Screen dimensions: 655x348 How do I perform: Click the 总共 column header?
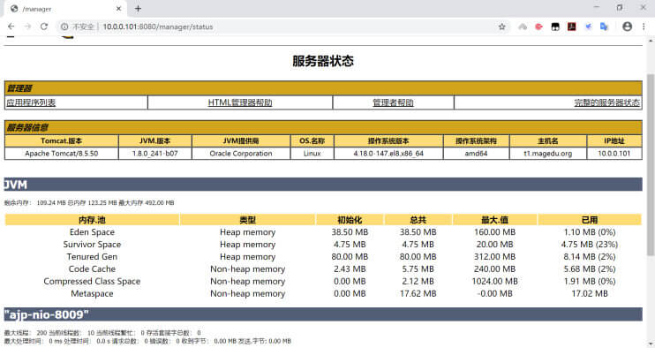(x=418, y=220)
